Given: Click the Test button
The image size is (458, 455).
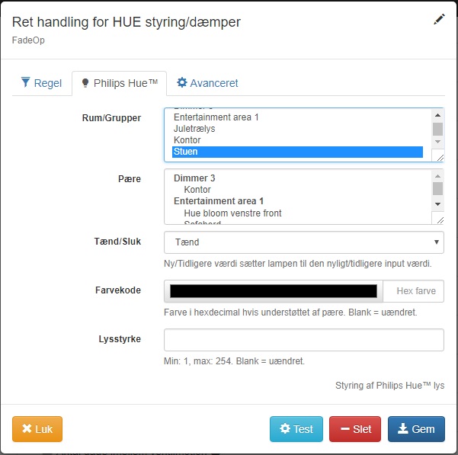Looking at the screenshot, I should [296, 429].
